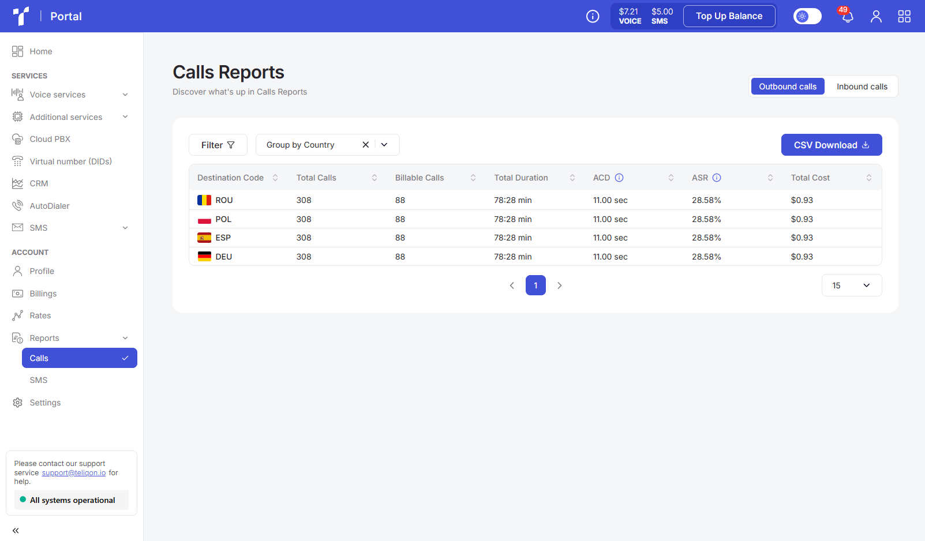Go to next page arrow

click(559, 285)
